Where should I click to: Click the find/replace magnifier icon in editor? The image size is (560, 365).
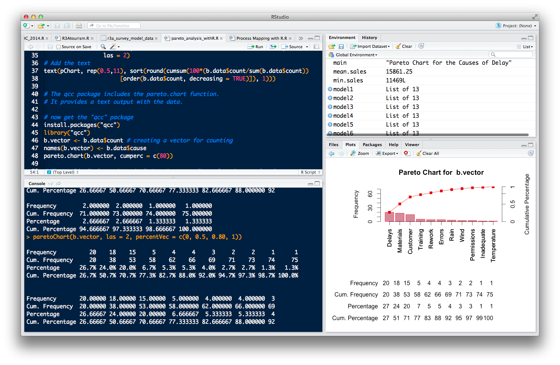coord(103,47)
